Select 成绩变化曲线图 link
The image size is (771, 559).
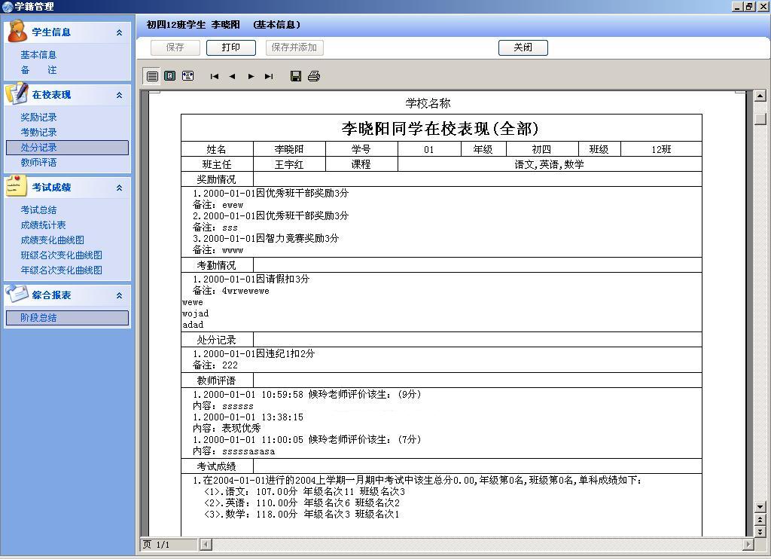[52, 240]
